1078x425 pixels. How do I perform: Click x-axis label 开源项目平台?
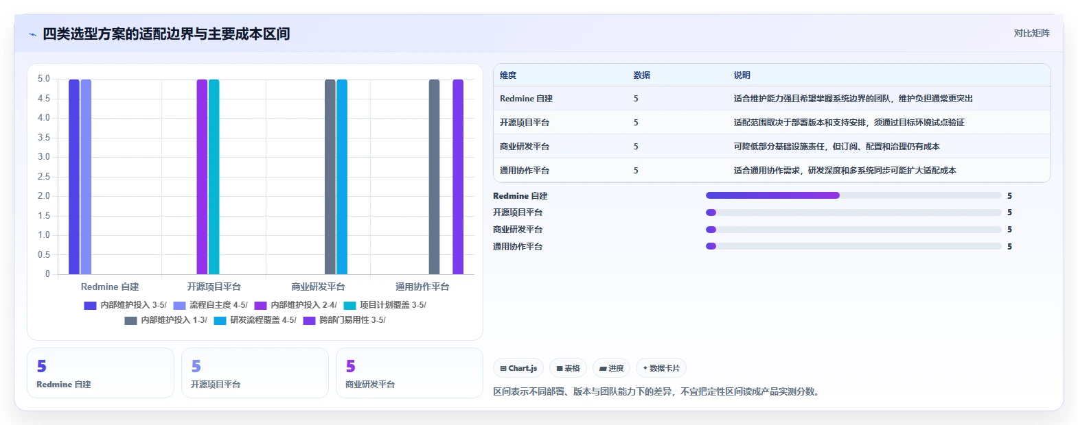(214, 287)
